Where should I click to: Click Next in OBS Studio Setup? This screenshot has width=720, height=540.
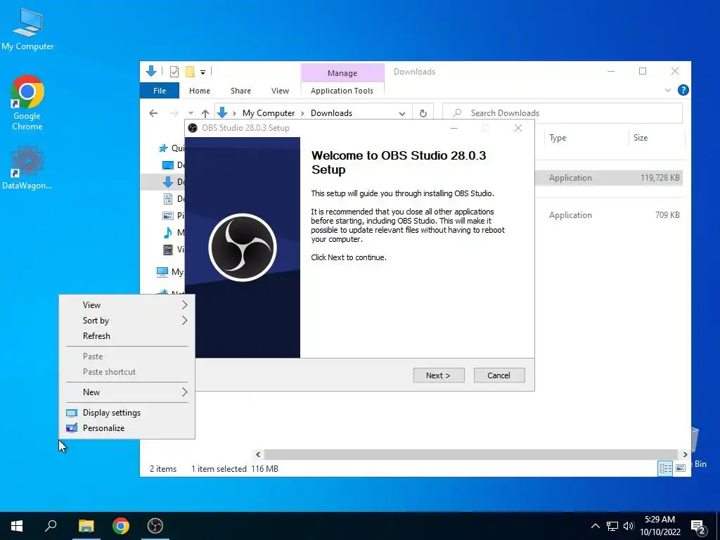tap(439, 375)
